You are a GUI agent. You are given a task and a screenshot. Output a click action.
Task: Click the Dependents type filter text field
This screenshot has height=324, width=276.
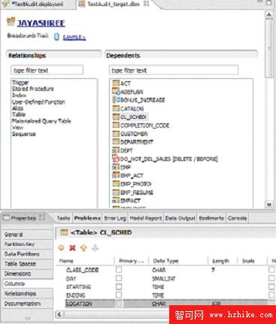tap(174, 71)
